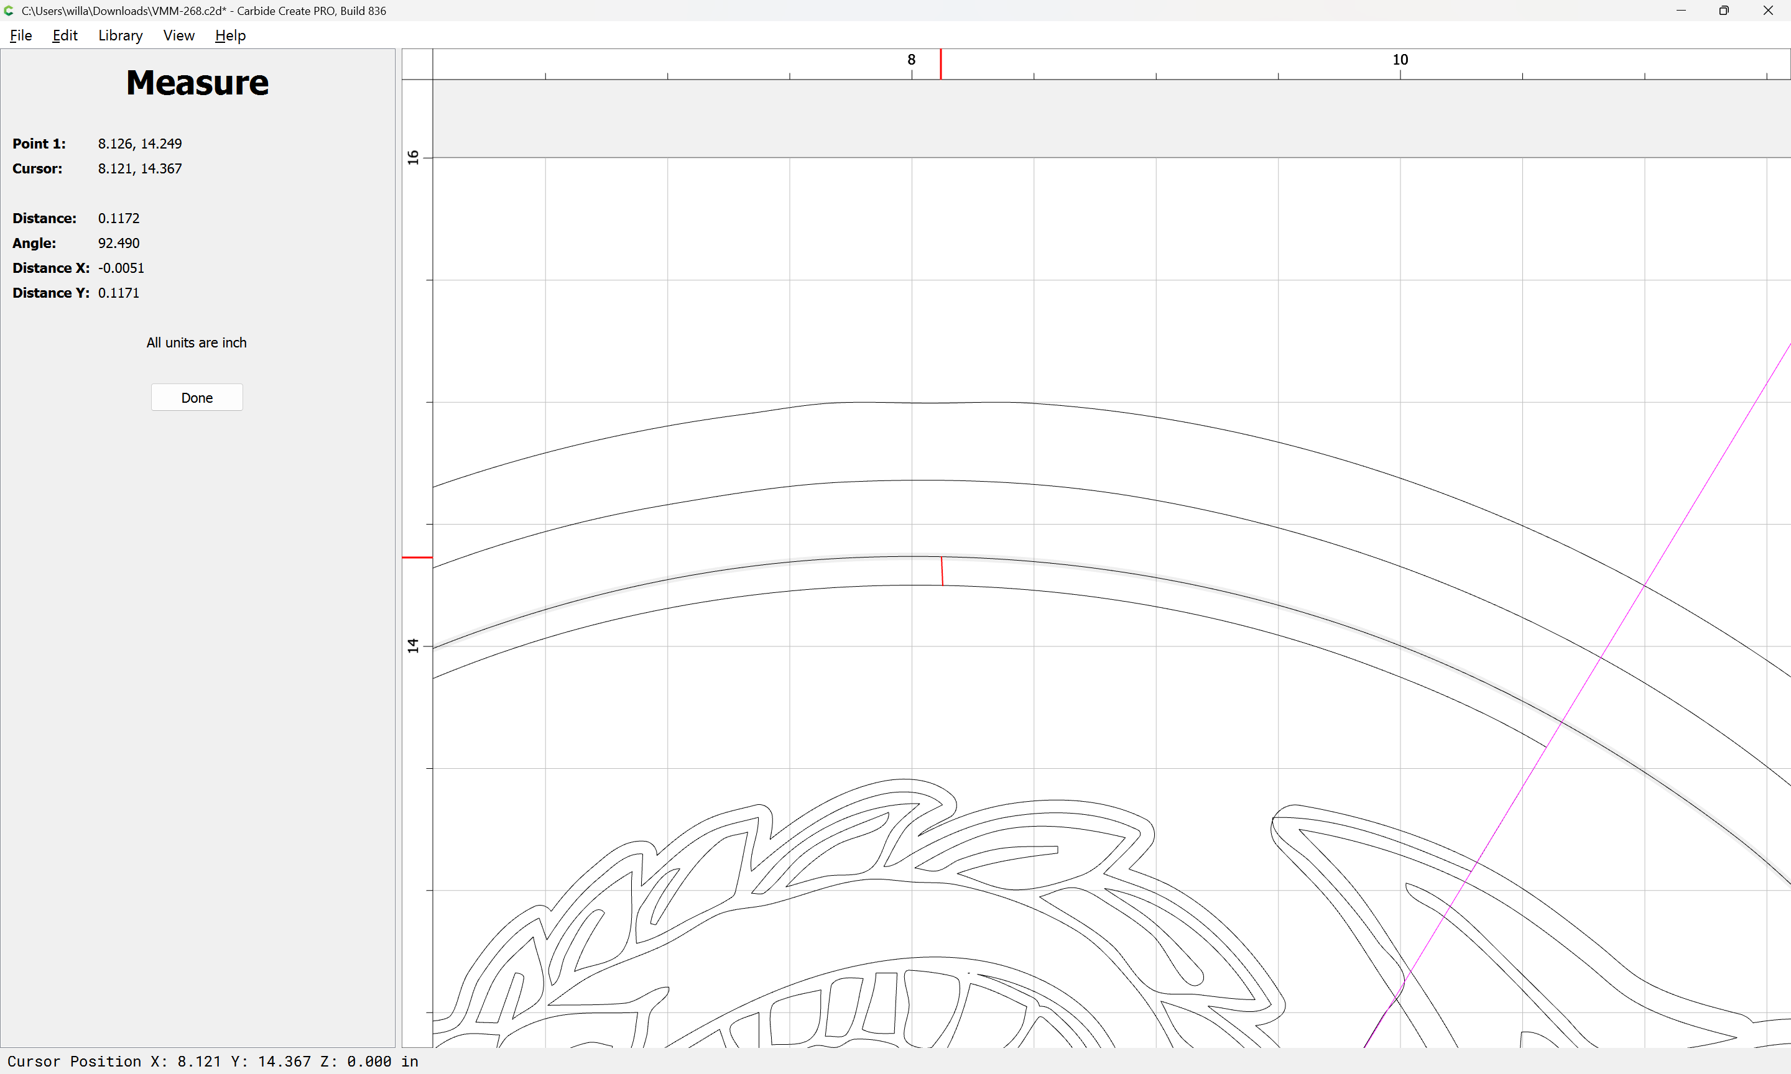The height and width of the screenshot is (1074, 1791).
Task: Click the red cursor marker on left ruler
Action: 417,558
